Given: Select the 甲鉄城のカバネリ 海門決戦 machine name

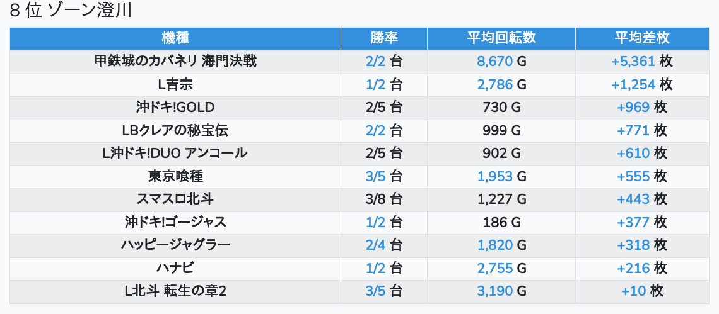Looking at the screenshot, I should pyautogui.click(x=175, y=62).
